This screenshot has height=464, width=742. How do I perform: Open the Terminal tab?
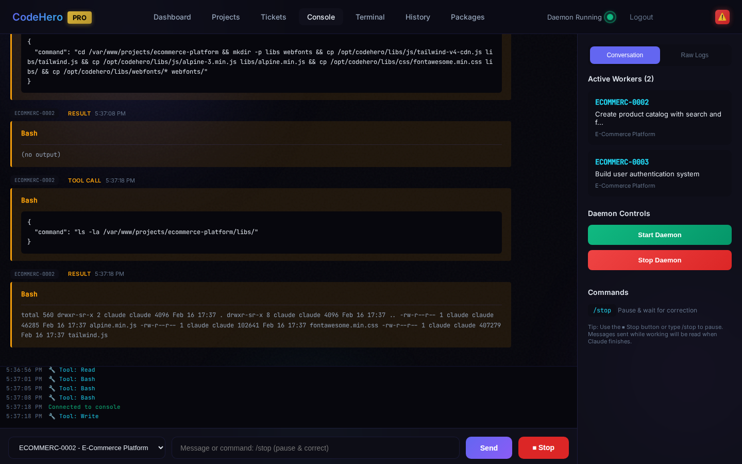click(x=370, y=17)
